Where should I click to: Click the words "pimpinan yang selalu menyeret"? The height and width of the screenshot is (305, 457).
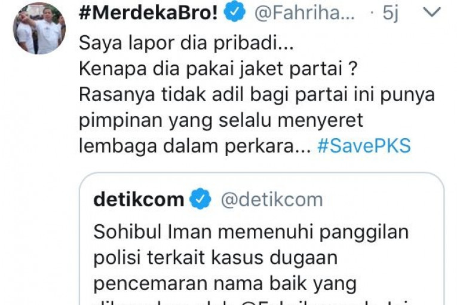pos(221,121)
